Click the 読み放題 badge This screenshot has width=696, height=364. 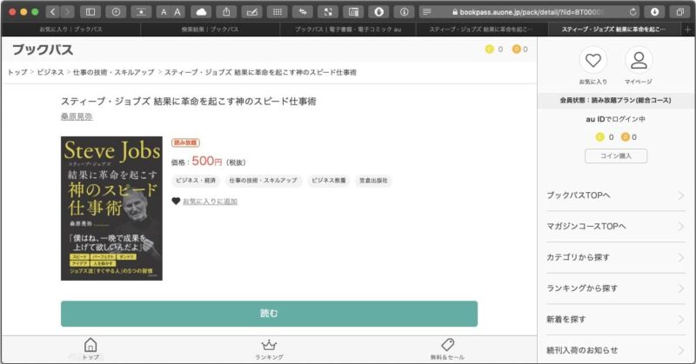(x=185, y=142)
